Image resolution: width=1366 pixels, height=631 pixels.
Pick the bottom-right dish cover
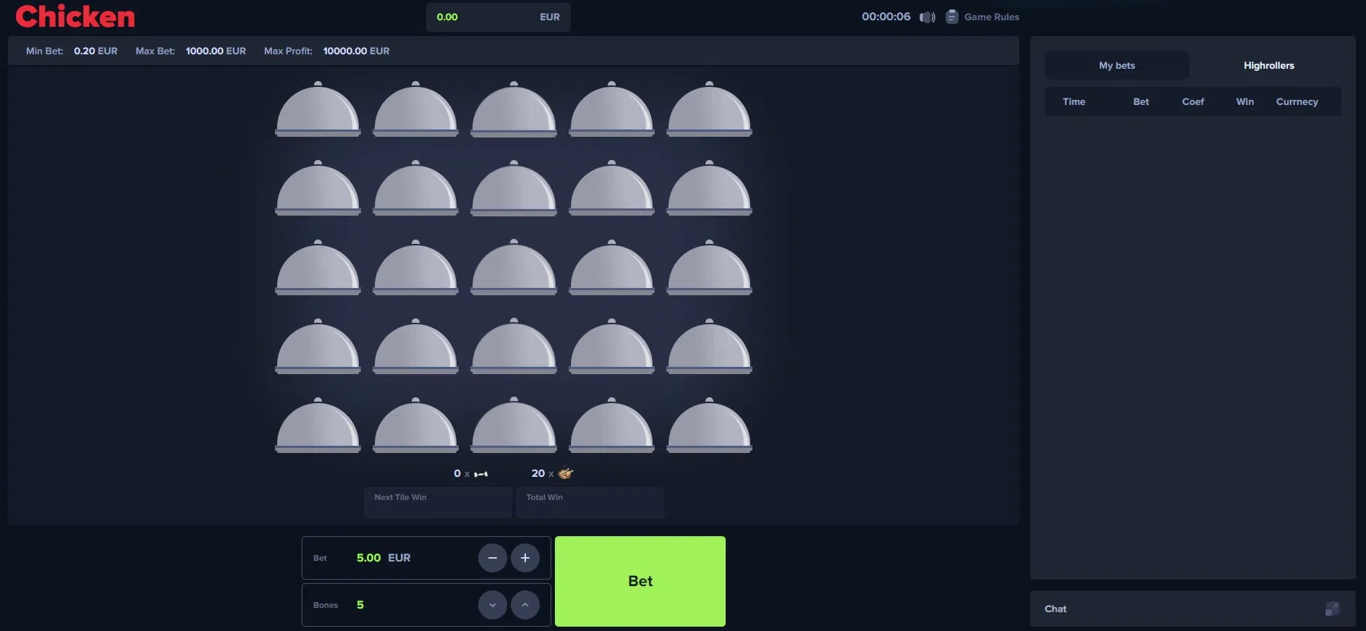(x=709, y=427)
